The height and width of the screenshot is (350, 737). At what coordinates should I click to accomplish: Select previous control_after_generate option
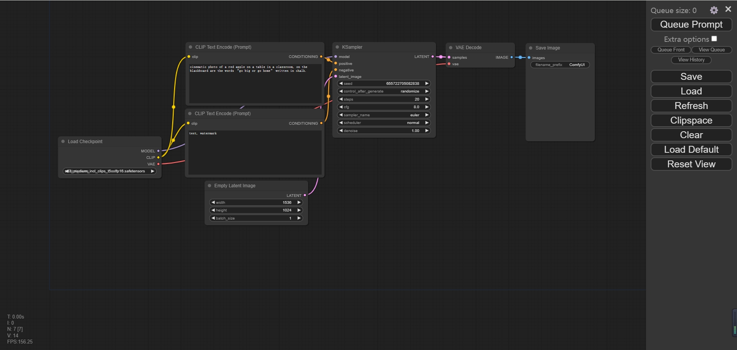tap(341, 91)
